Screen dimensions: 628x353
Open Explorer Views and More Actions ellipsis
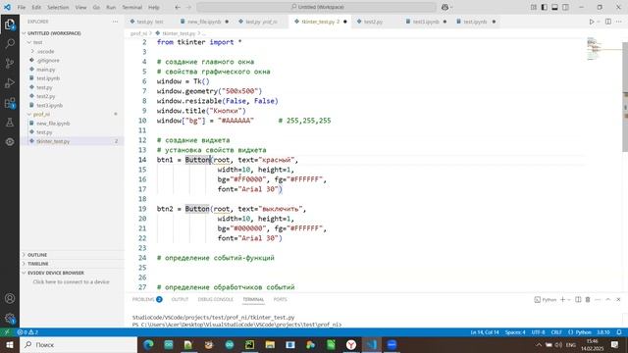click(x=116, y=22)
